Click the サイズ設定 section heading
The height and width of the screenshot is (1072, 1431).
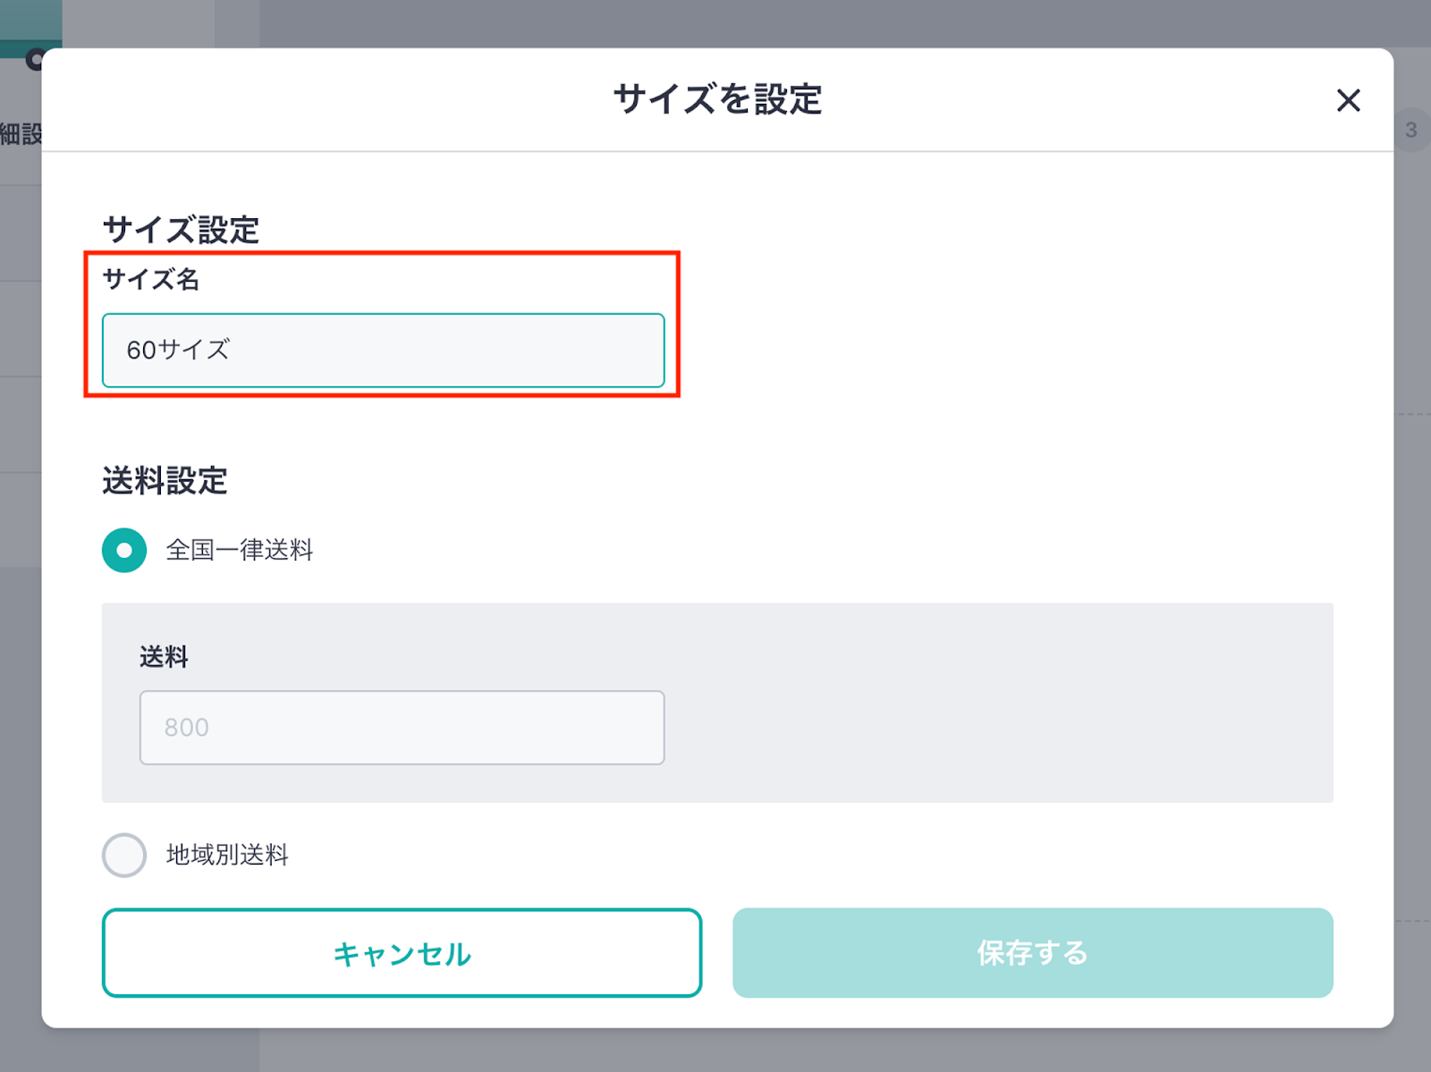click(x=181, y=230)
